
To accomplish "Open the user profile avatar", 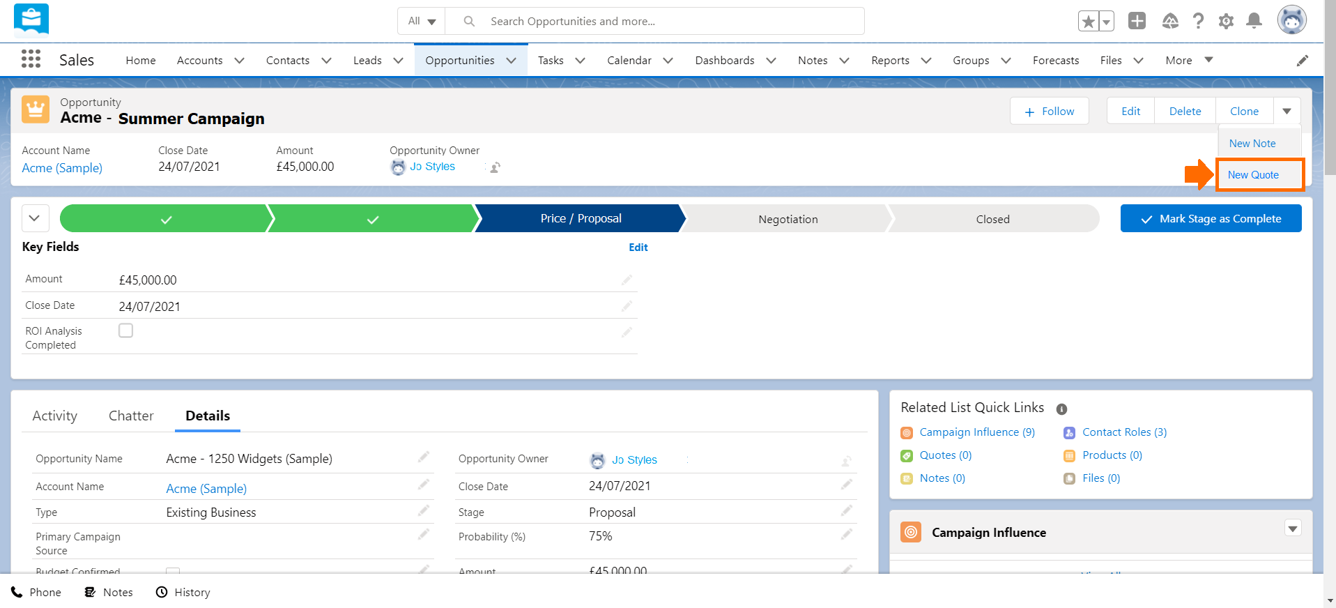I will 1291,20.
